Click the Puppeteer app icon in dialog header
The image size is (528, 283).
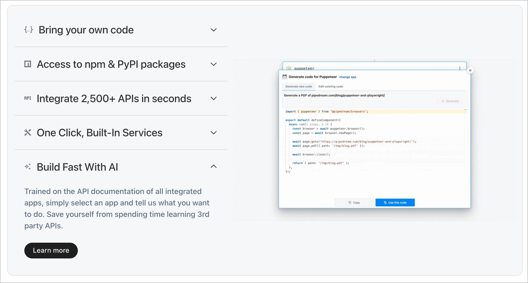[x=284, y=77]
